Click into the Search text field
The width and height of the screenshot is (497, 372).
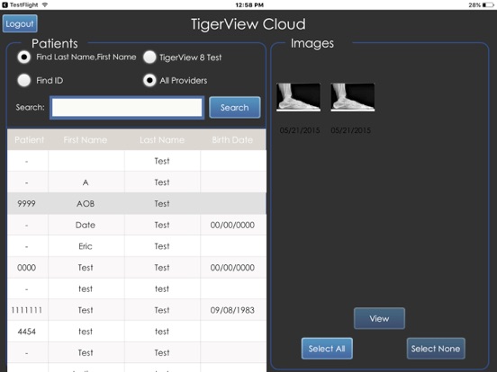pos(127,108)
